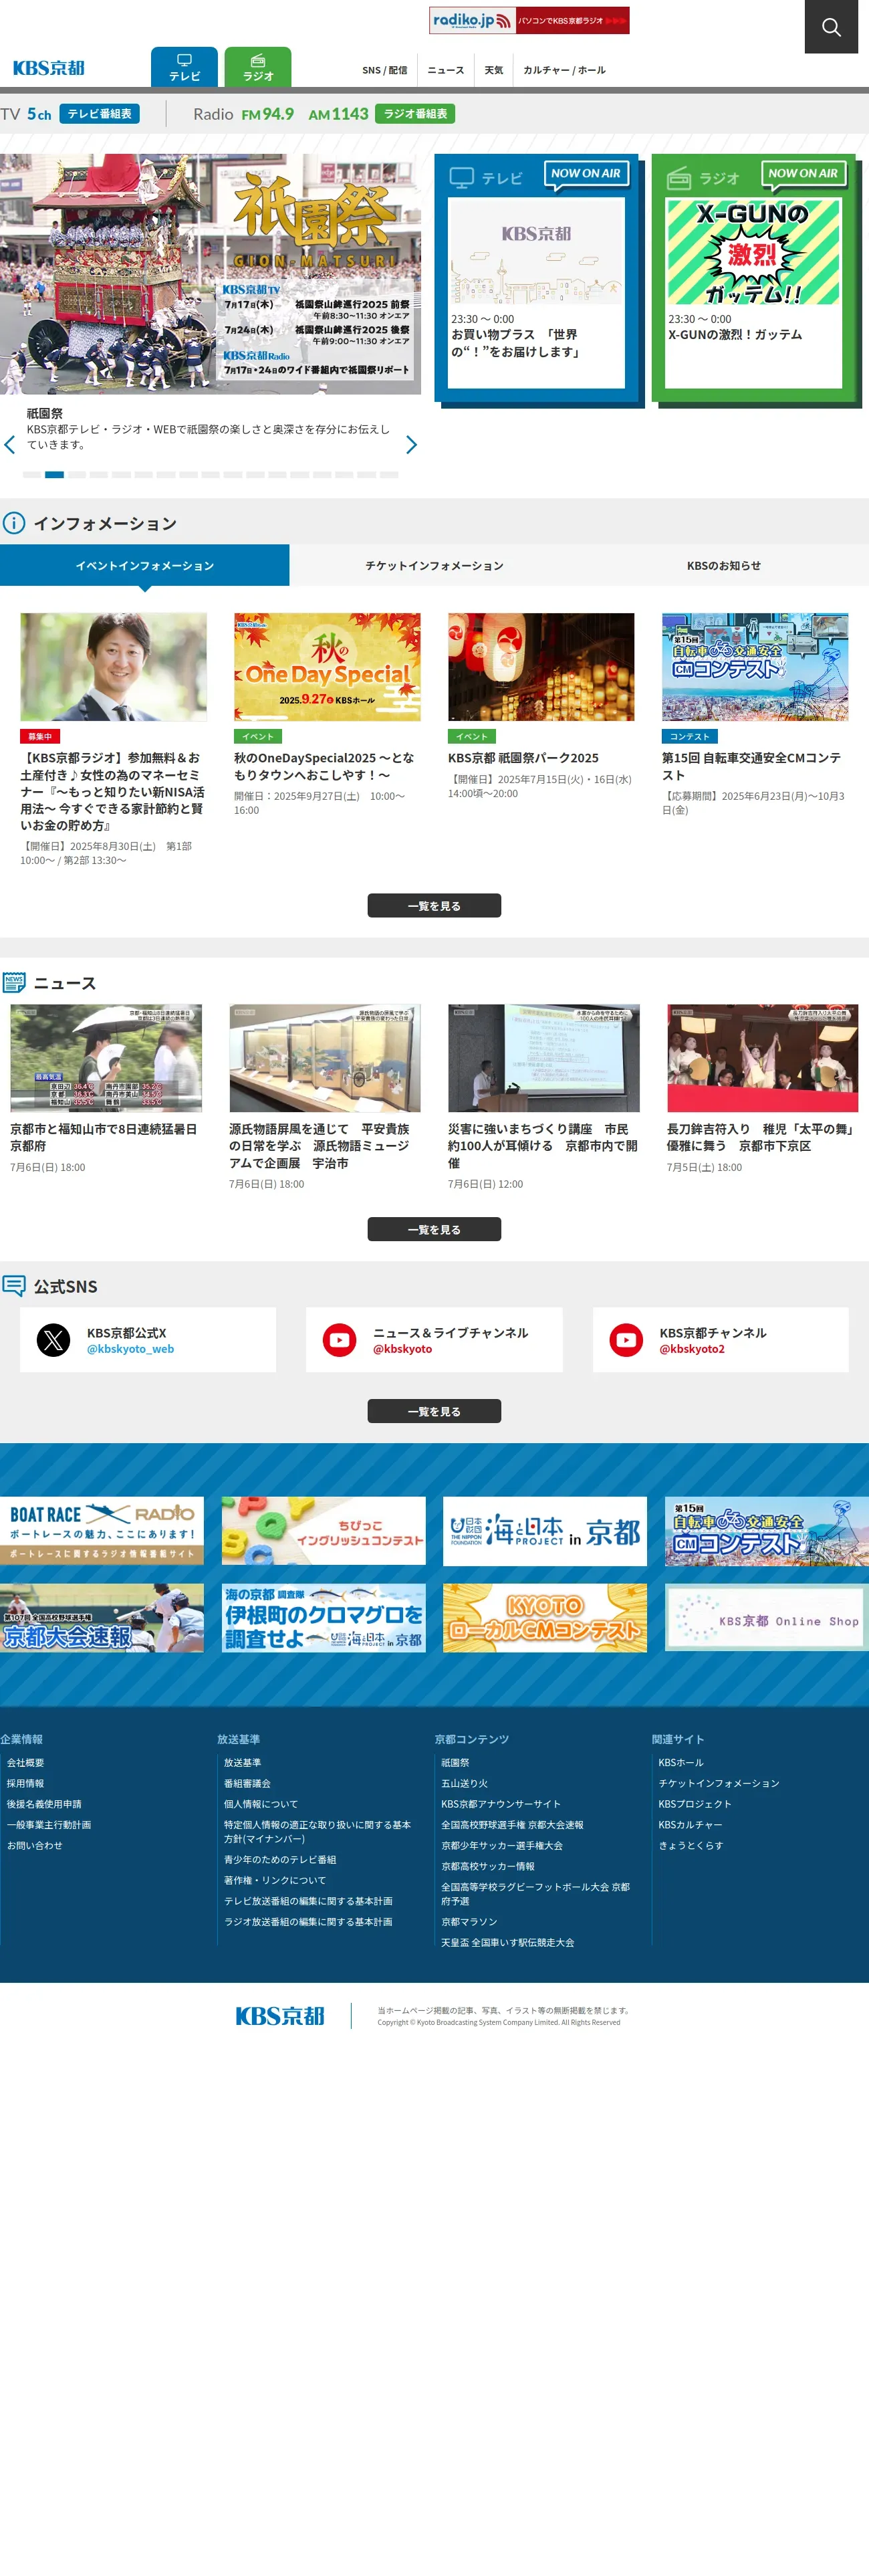Viewport: 869px width, 2576px height.
Task: Click the KBS京都 header logo
Action: click(x=49, y=68)
